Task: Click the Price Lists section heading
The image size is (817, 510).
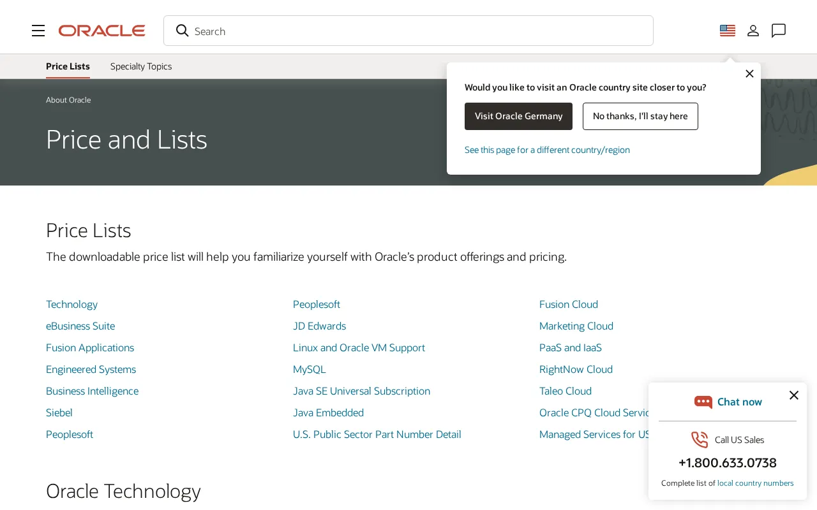Action: click(x=89, y=230)
